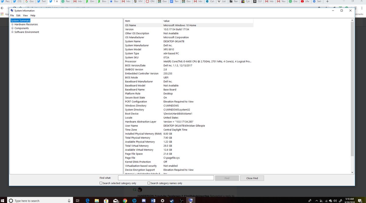
Task: Check 'Search category names only'
Action: pos(149,183)
